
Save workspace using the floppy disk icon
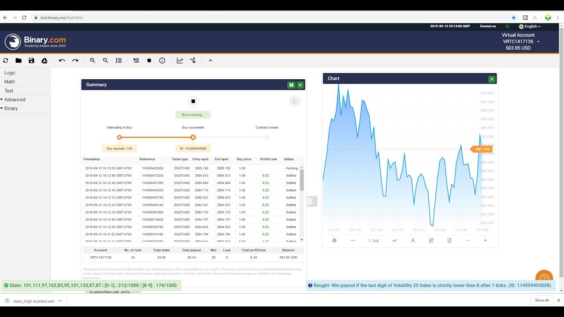(31, 61)
